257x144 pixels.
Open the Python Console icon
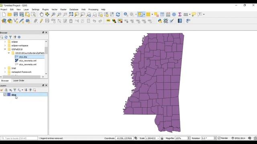click(160, 21)
